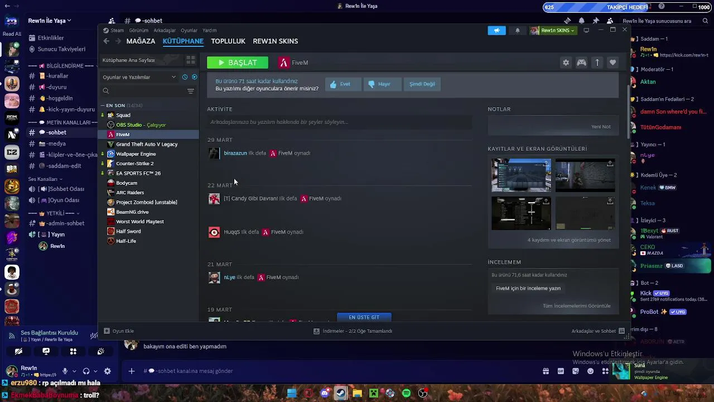
Task: Click Oyun Ekle at bottom left
Action: tap(119, 331)
